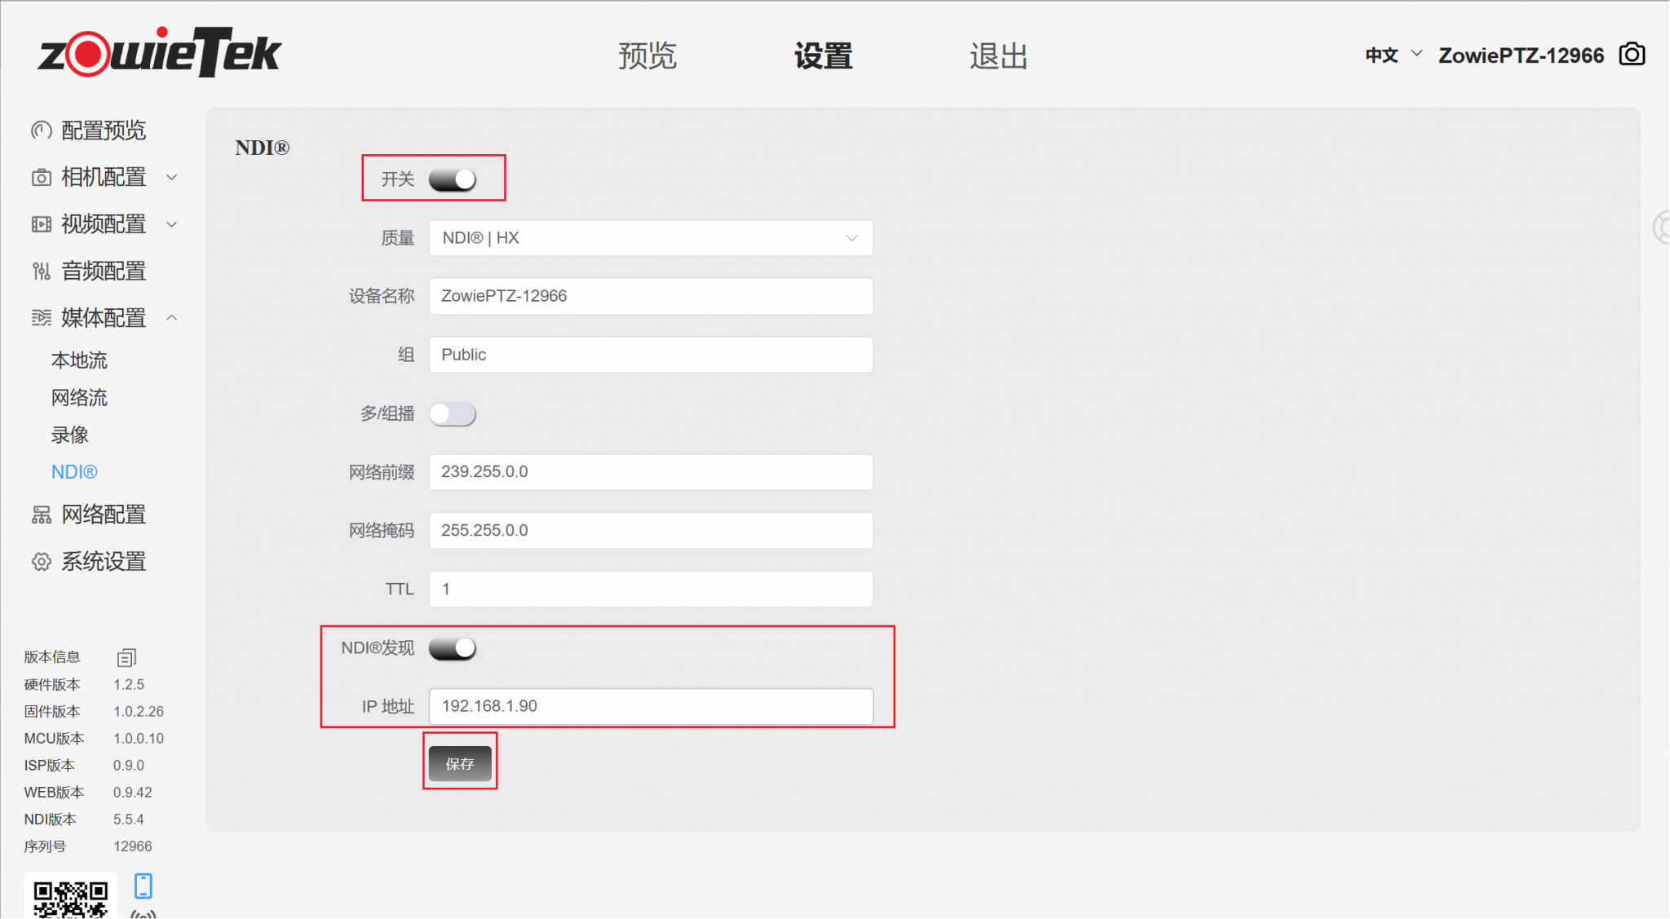
Task: Click the 硬件版本 value 1.2.5
Action: [129, 685]
